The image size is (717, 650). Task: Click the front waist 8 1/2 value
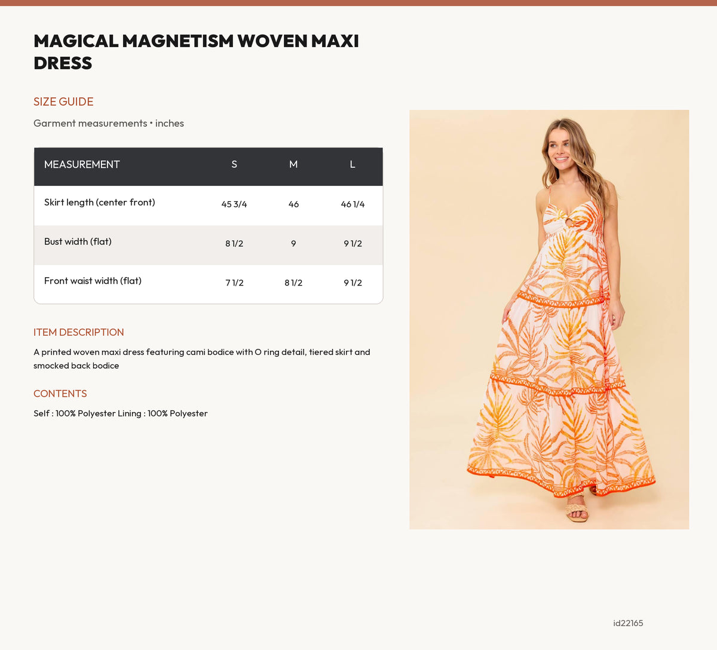tap(293, 283)
